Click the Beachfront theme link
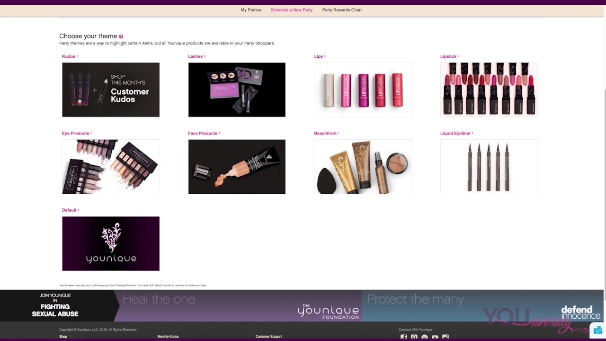The width and height of the screenshot is (606, 341). point(327,133)
